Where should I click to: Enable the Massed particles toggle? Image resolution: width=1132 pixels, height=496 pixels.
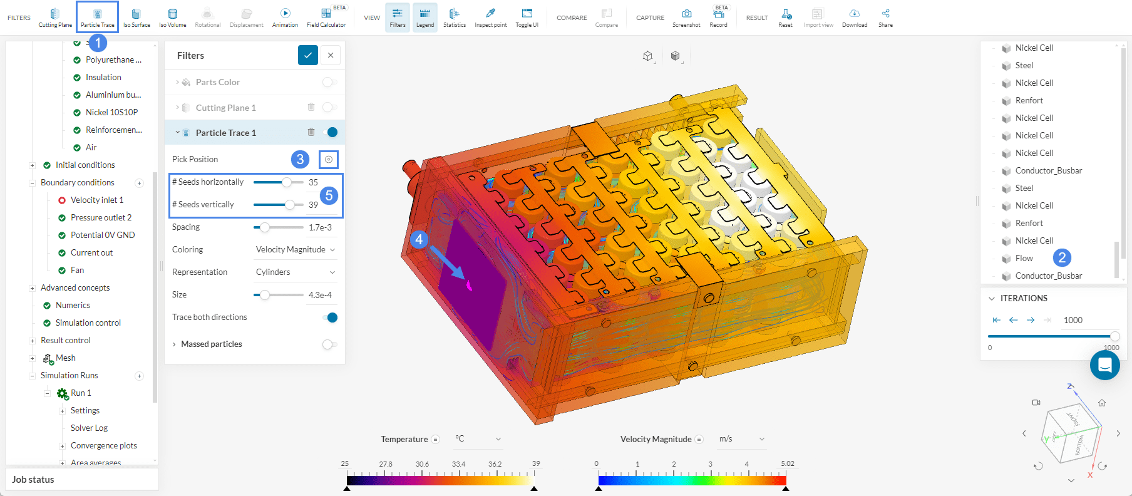(x=329, y=344)
